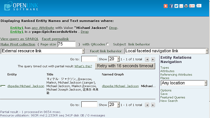Click truncated Michael... text in result row

pyautogui.click(x=148, y=86)
